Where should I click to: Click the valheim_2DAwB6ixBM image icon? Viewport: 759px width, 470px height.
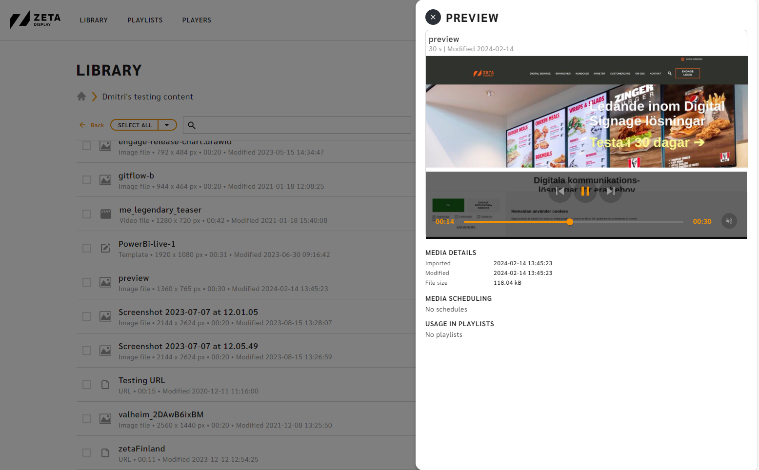[x=105, y=419]
